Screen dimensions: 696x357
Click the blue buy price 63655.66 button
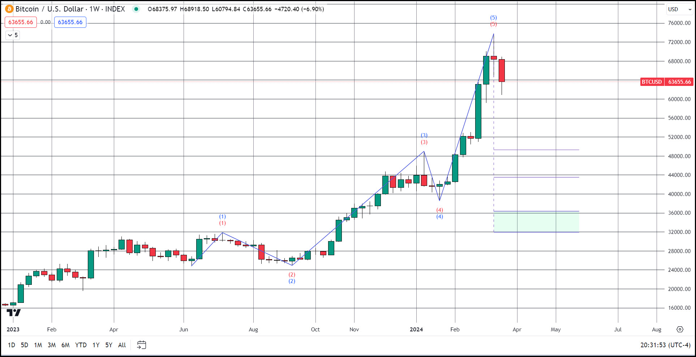pos(70,22)
